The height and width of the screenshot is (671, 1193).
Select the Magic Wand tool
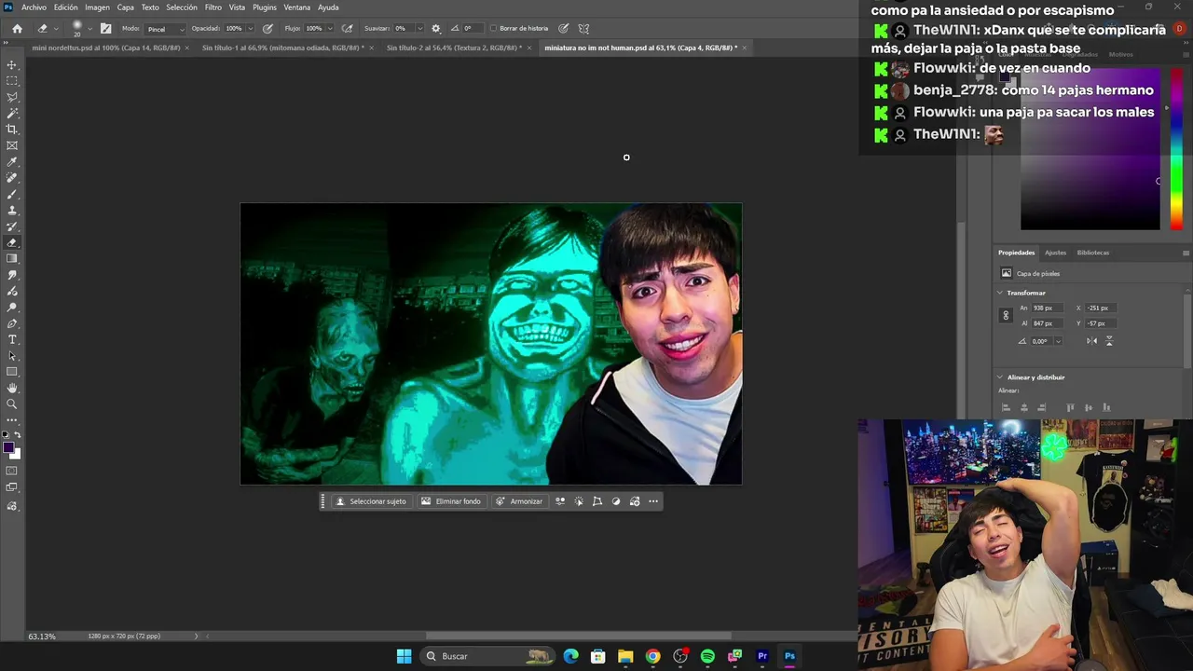click(12, 113)
